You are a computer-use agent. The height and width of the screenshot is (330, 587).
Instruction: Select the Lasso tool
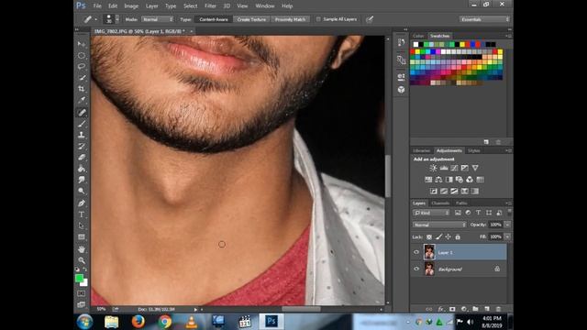82,67
